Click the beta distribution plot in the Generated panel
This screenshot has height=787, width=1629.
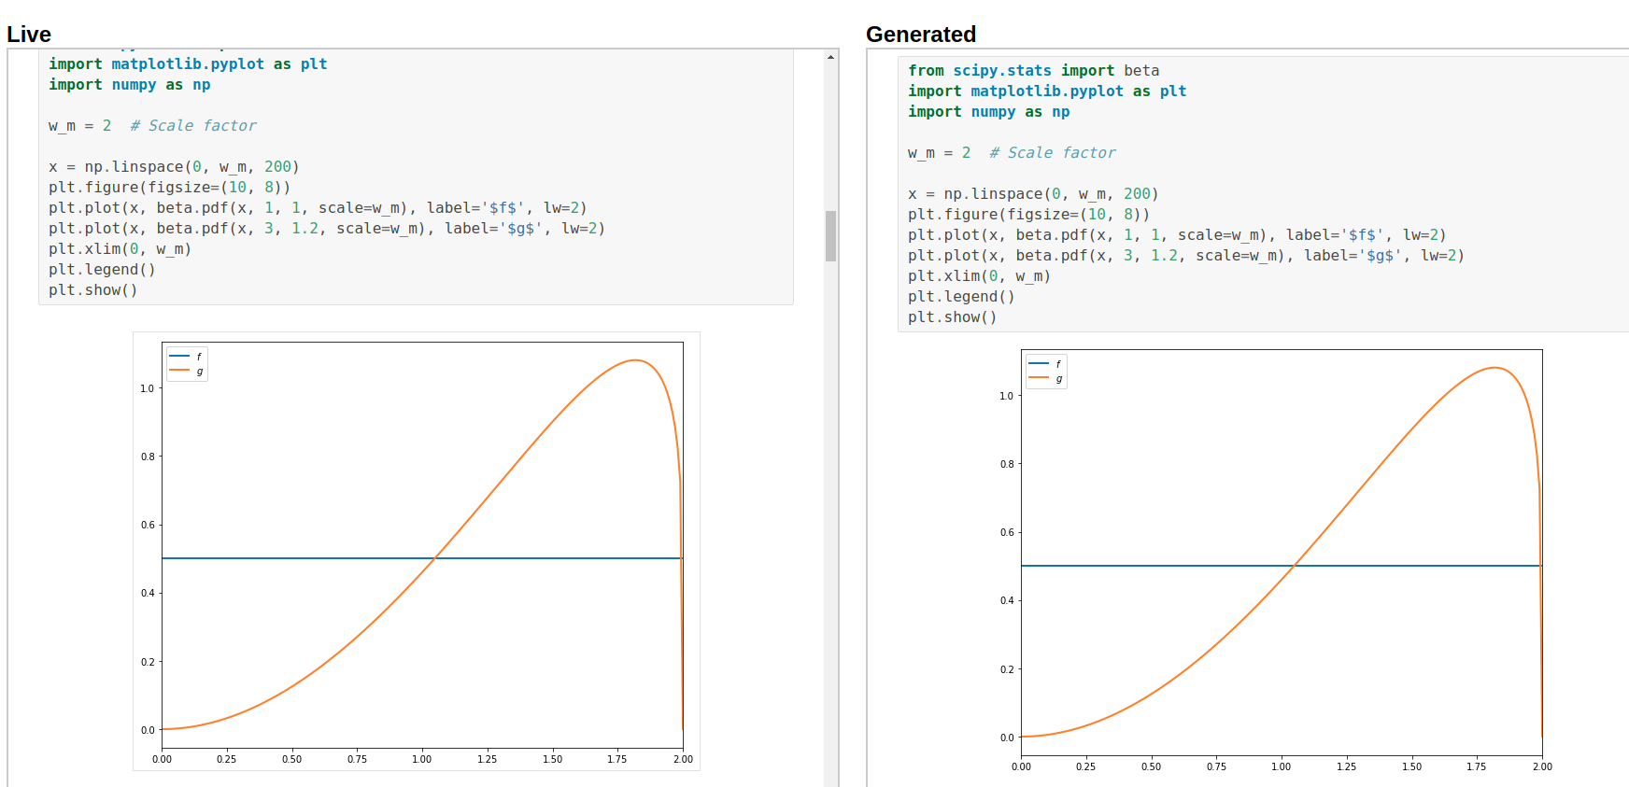click(1276, 558)
